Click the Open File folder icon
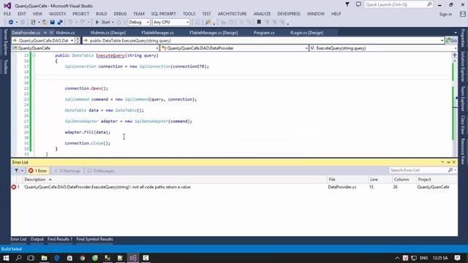 point(45,22)
